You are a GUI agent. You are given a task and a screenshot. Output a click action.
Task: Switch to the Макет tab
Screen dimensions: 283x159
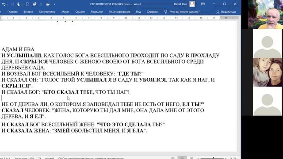click(x=65, y=12)
